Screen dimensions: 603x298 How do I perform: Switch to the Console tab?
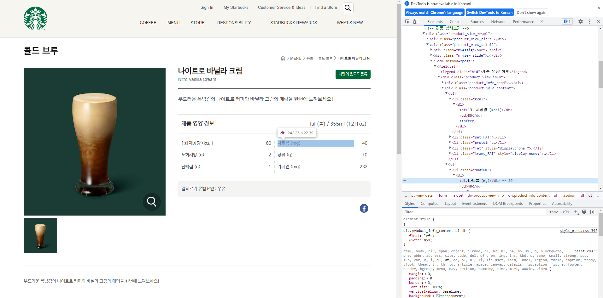(x=456, y=22)
